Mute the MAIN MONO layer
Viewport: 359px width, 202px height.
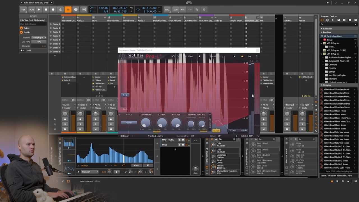[x=183, y=140]
